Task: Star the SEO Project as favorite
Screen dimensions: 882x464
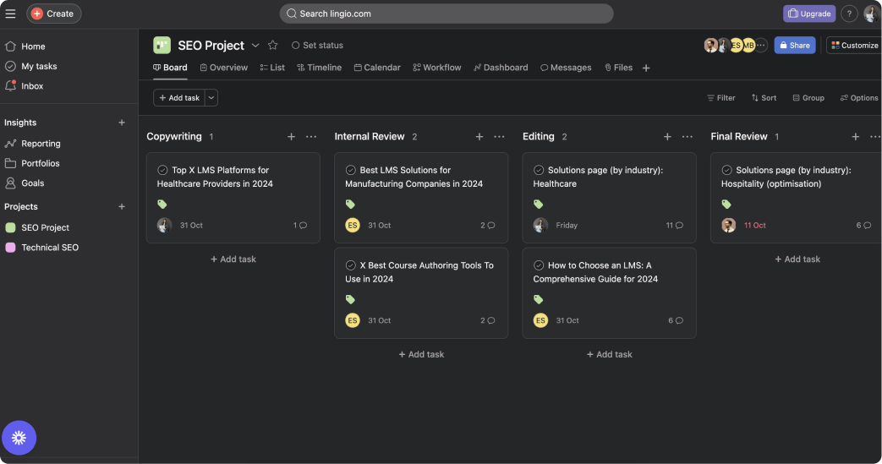Action: [x=273, y=45]
